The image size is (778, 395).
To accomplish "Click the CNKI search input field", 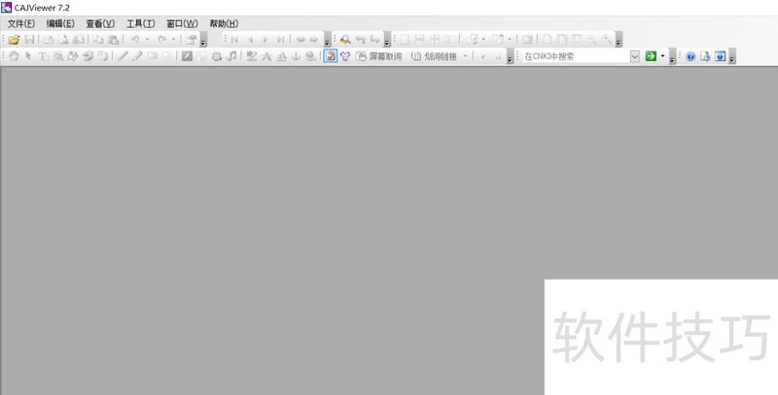I will click(x=577, y=56).
